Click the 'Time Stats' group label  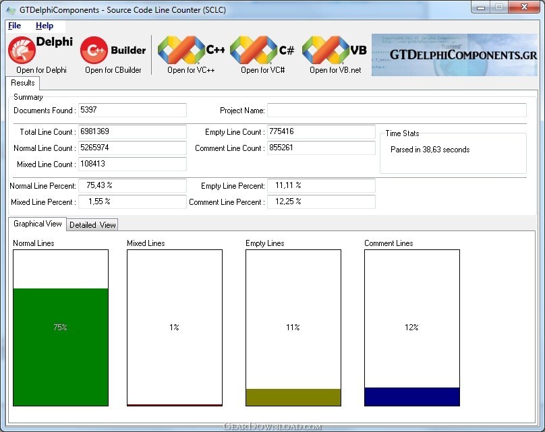(x=402, y=133)
